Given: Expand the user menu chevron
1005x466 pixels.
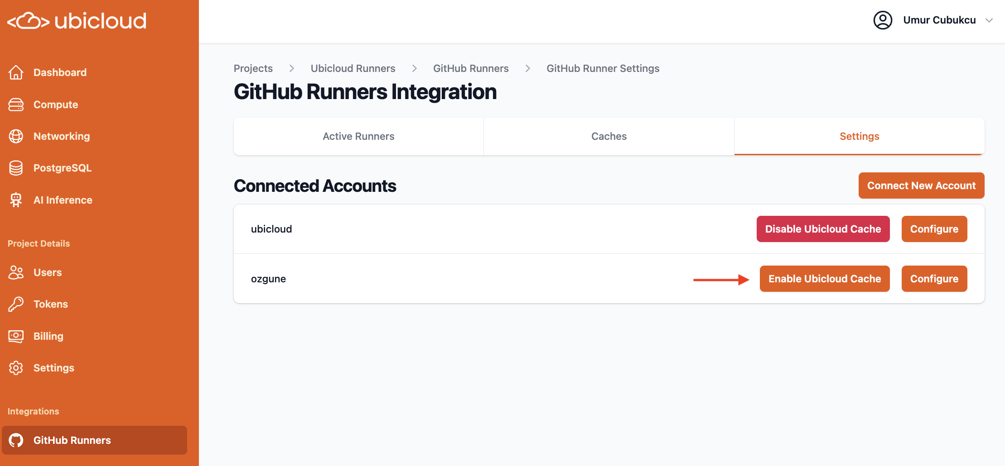Looking at the screenshot, I should [x=989, y=20].
